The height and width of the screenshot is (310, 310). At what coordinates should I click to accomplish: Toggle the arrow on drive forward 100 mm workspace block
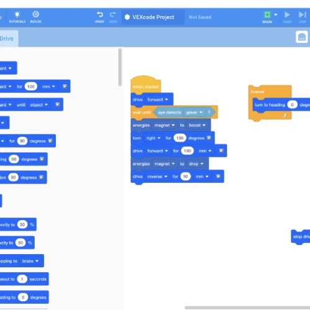point(221,151)
